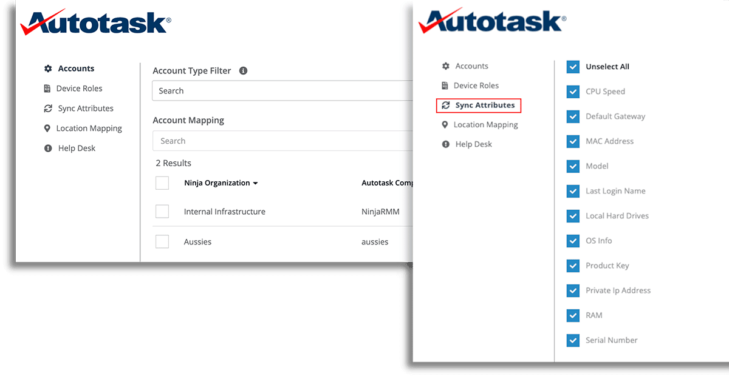Click the highlighted Sync Attributes refresh icon
Image resolution: width=729 pixels, height=382 pixels.
444,105
